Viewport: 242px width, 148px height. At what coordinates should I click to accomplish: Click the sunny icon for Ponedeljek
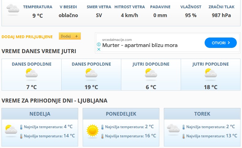[92, 130]
